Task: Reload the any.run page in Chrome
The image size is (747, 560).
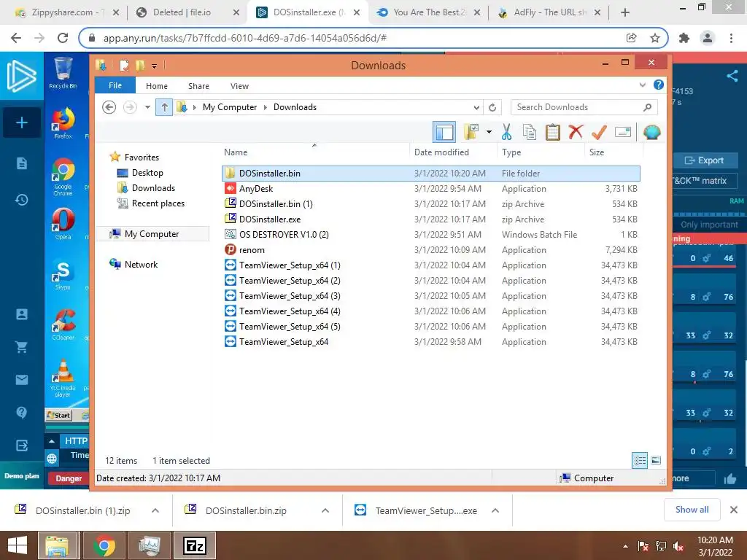Action: coord(63,38)
